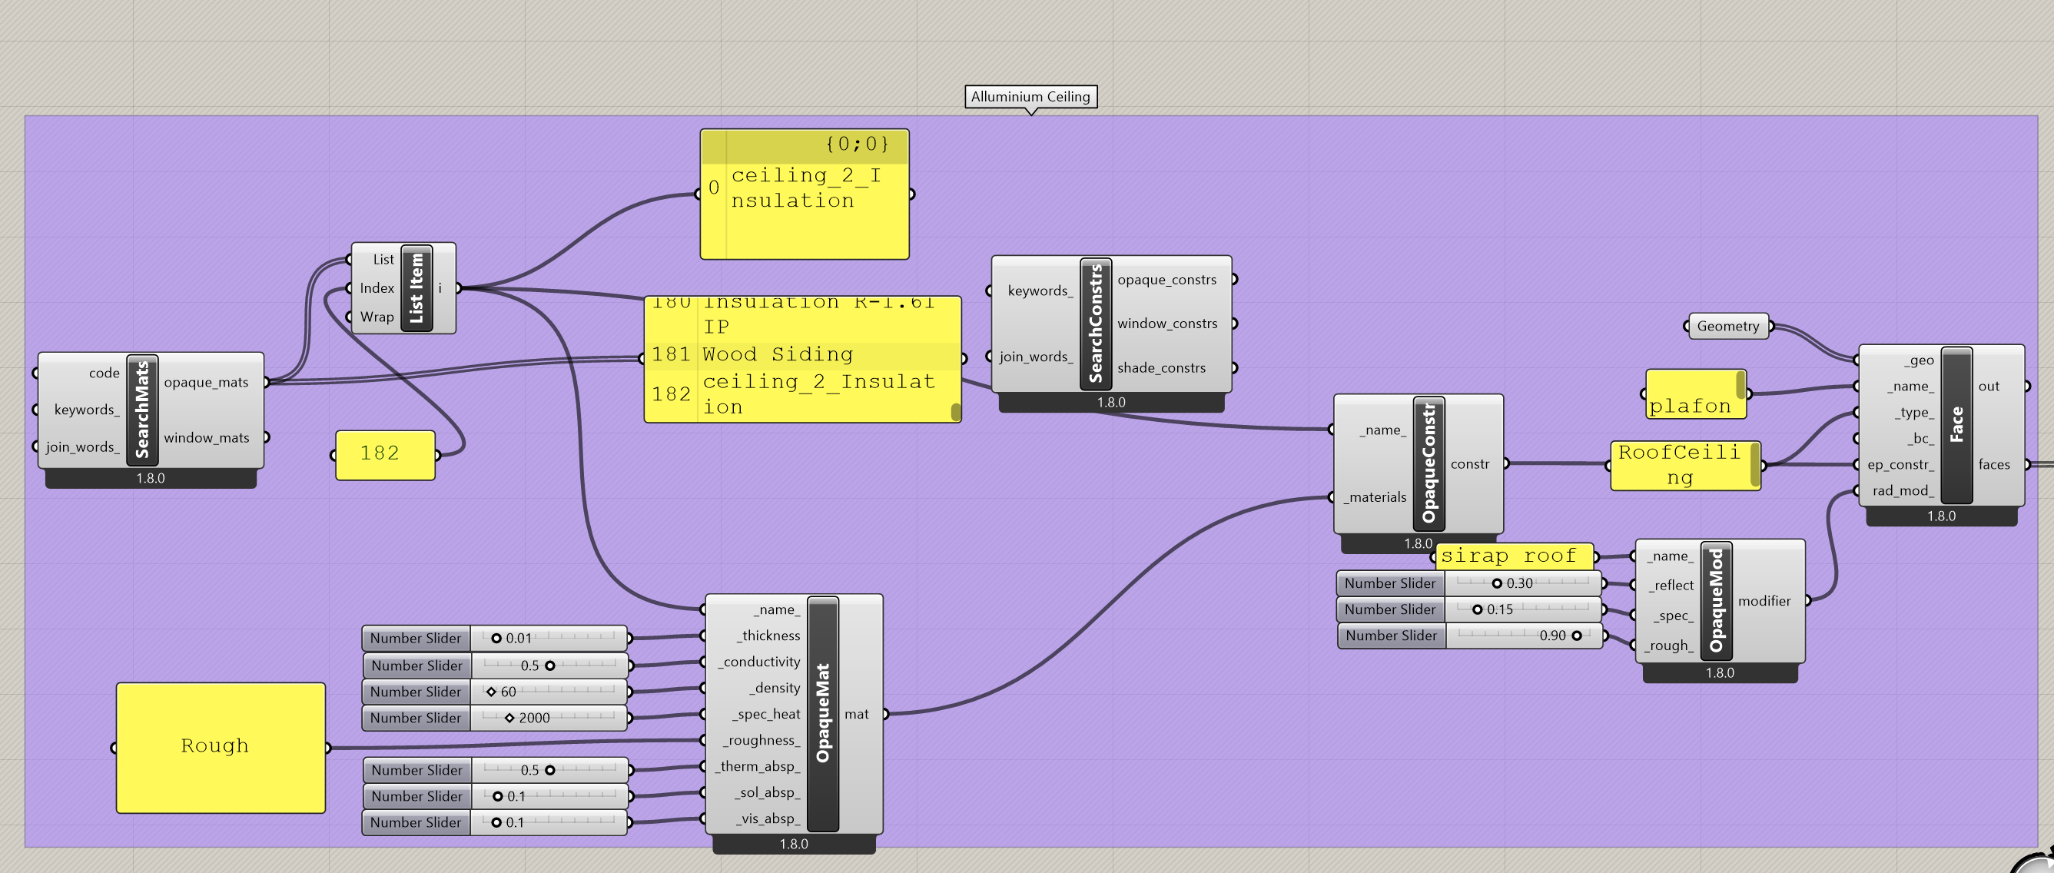2054x873 pixels.
Task: Click the List input of List Item
Action: (x=383, y=259)
